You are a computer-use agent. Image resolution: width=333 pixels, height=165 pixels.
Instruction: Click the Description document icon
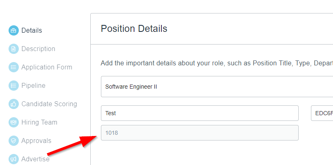[x=13, y=49]
